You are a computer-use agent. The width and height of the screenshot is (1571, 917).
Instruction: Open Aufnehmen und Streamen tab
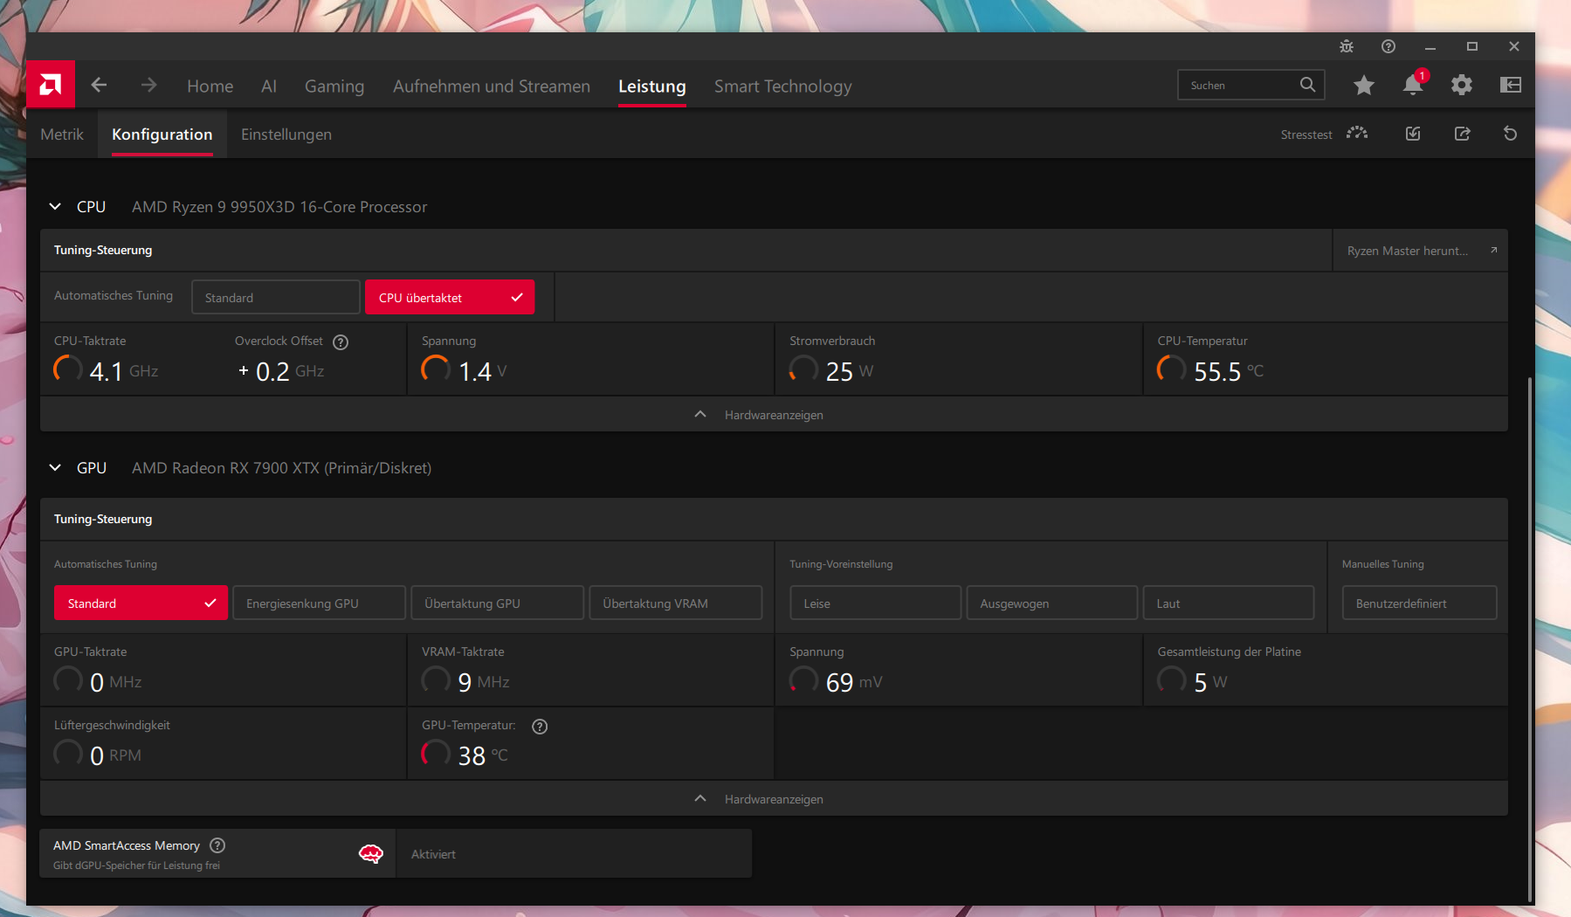492,86
